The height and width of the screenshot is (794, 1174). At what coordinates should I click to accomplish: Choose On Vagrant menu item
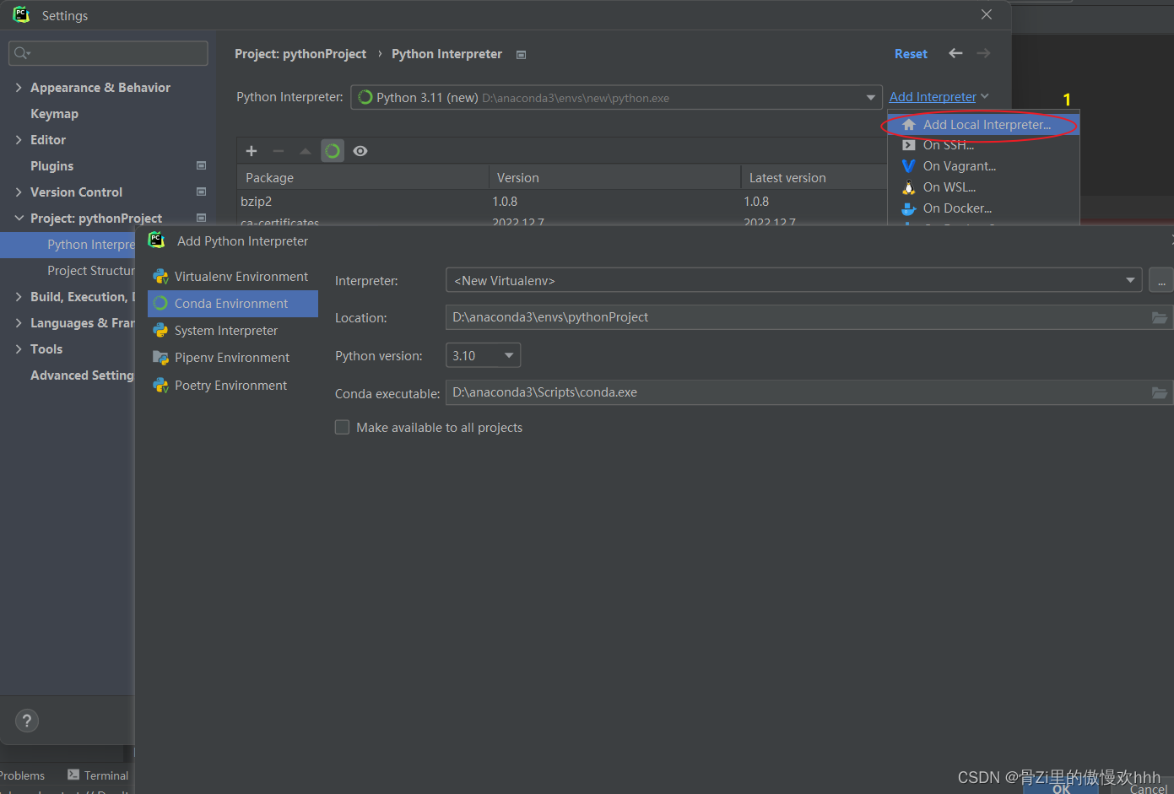click(x=983, y=166)
